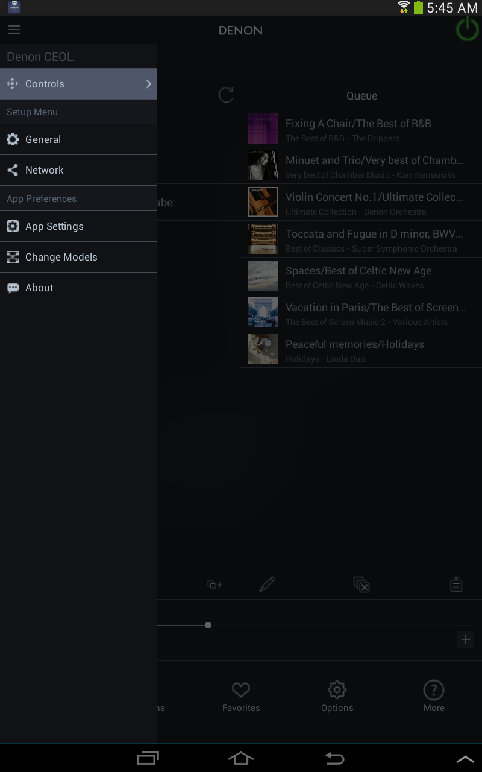Tap the Denon notification icon
The height and width of the screenshot is (772, 482).
[x=14, y=7]
